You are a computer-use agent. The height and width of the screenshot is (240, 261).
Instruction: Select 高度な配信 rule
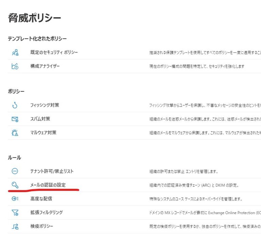click(x=41, y=199)
